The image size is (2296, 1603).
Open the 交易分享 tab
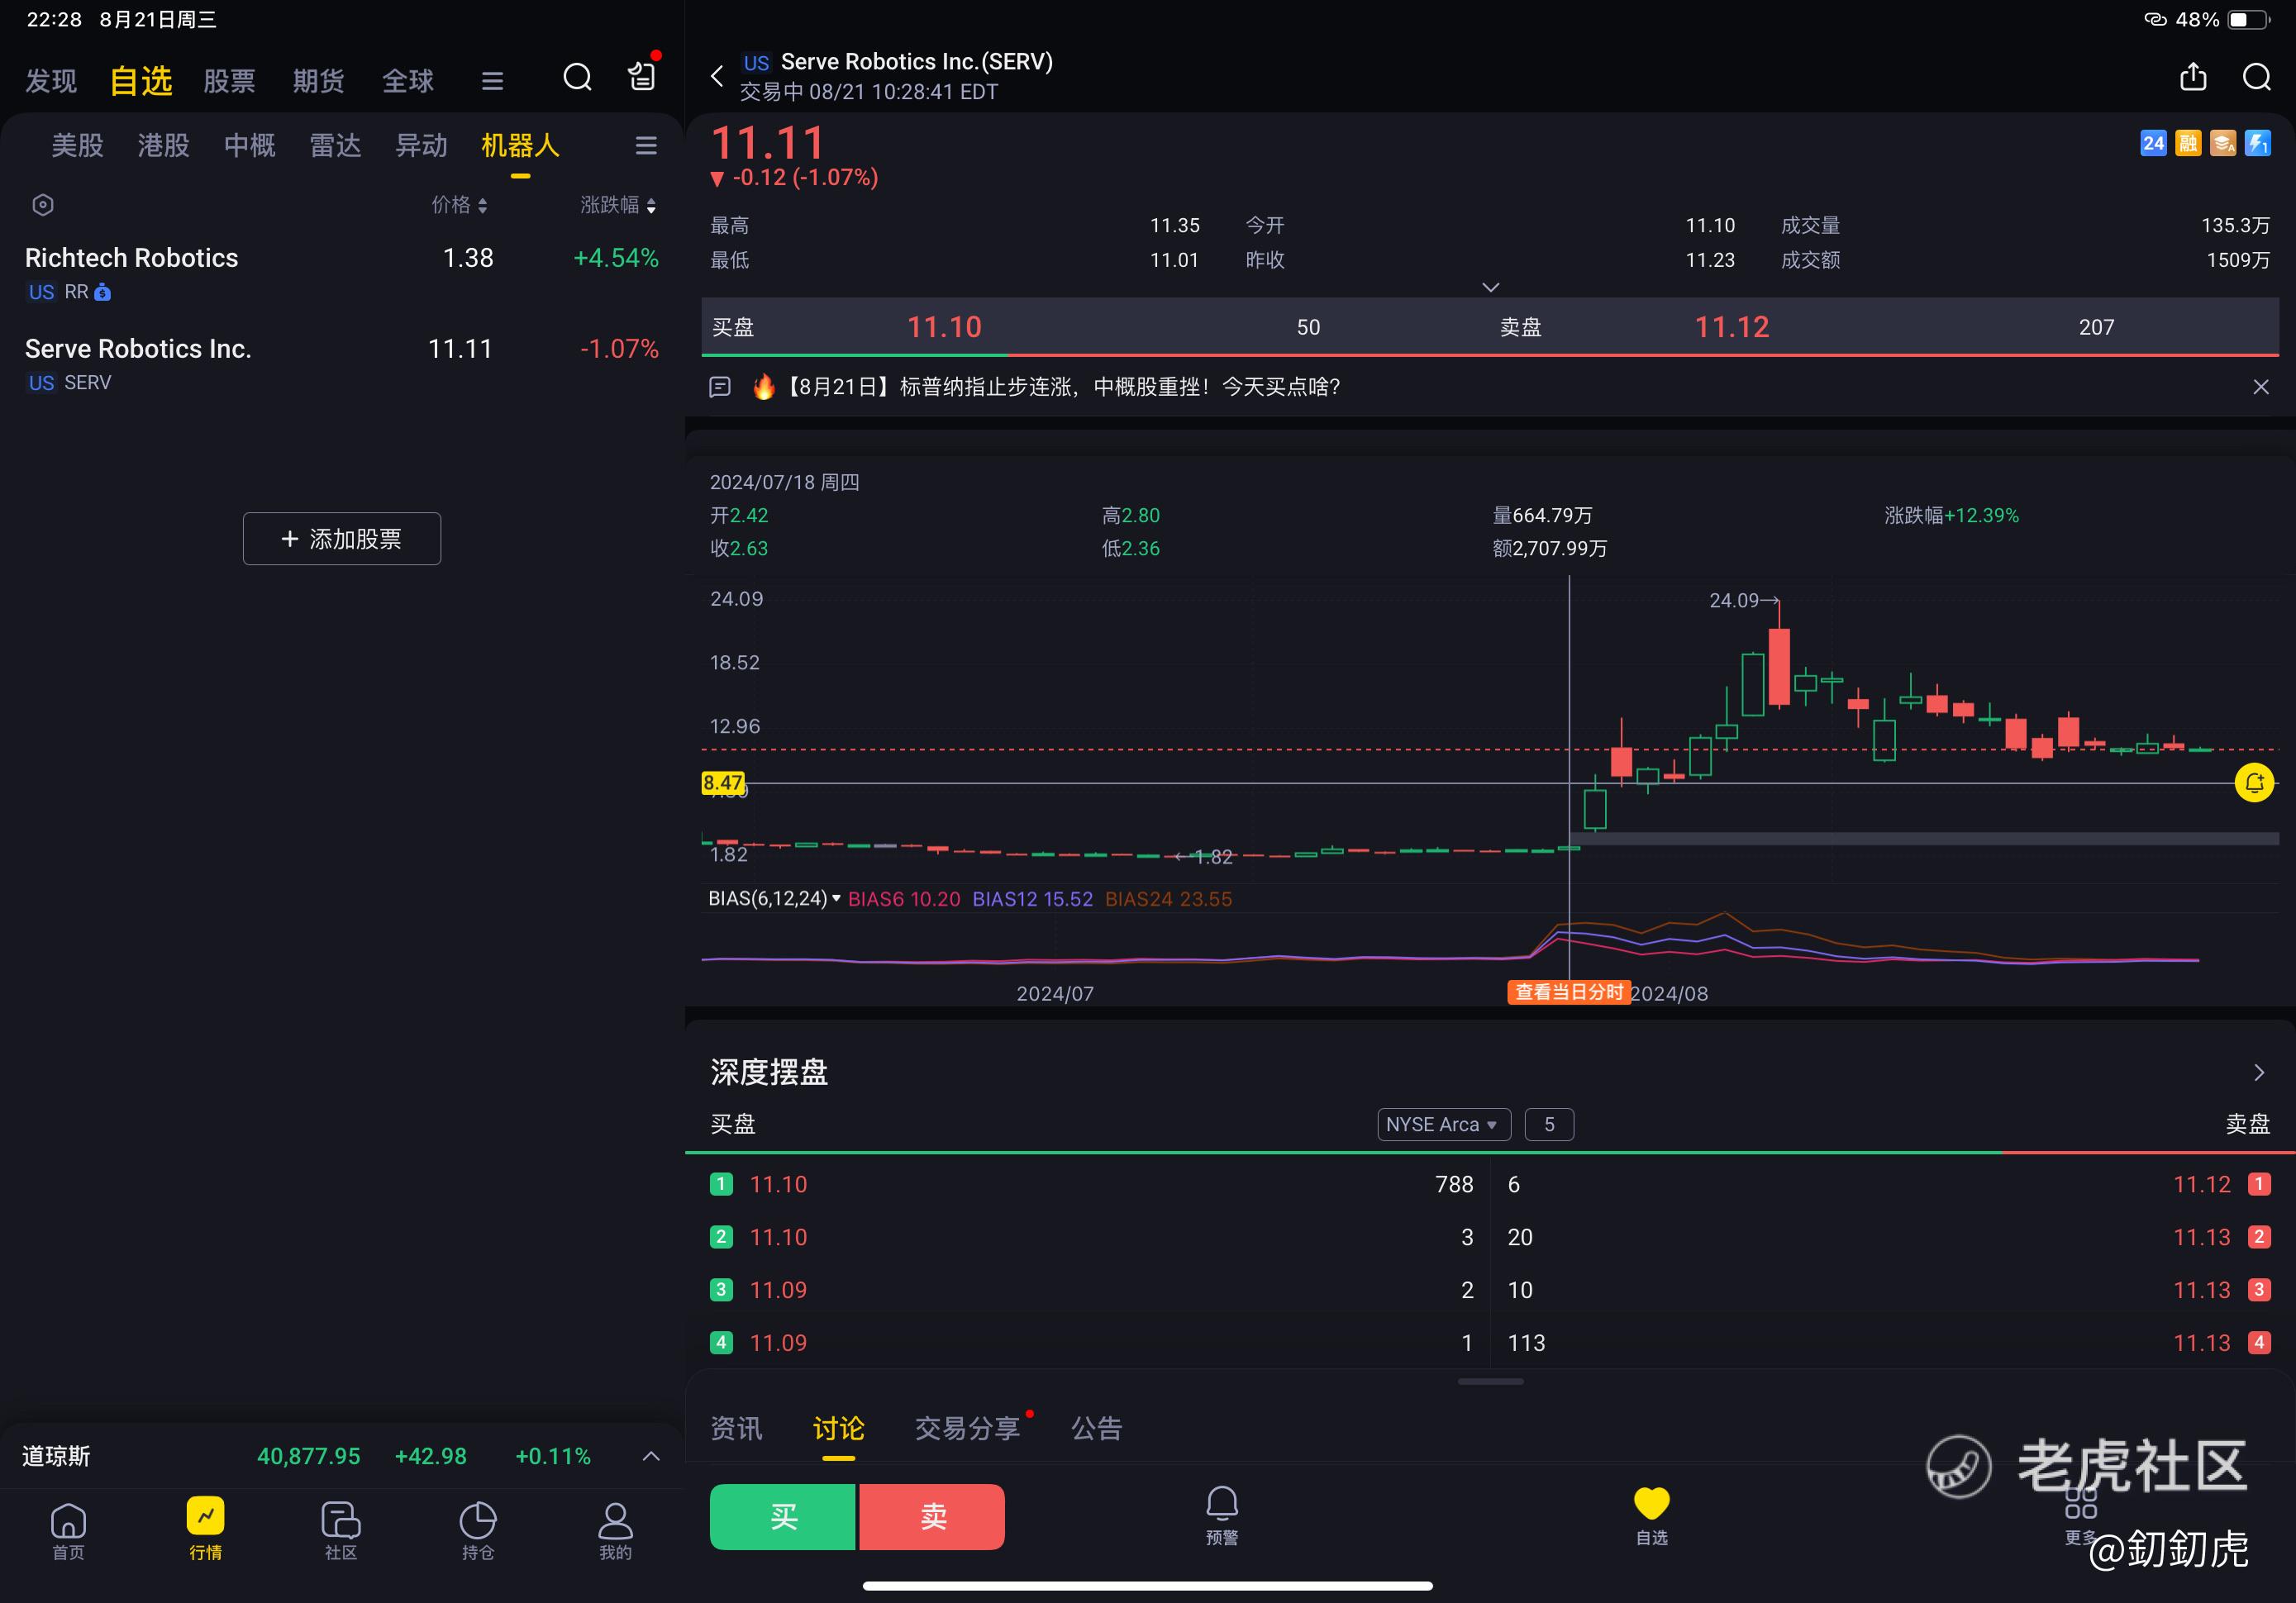pos(968,1429)
